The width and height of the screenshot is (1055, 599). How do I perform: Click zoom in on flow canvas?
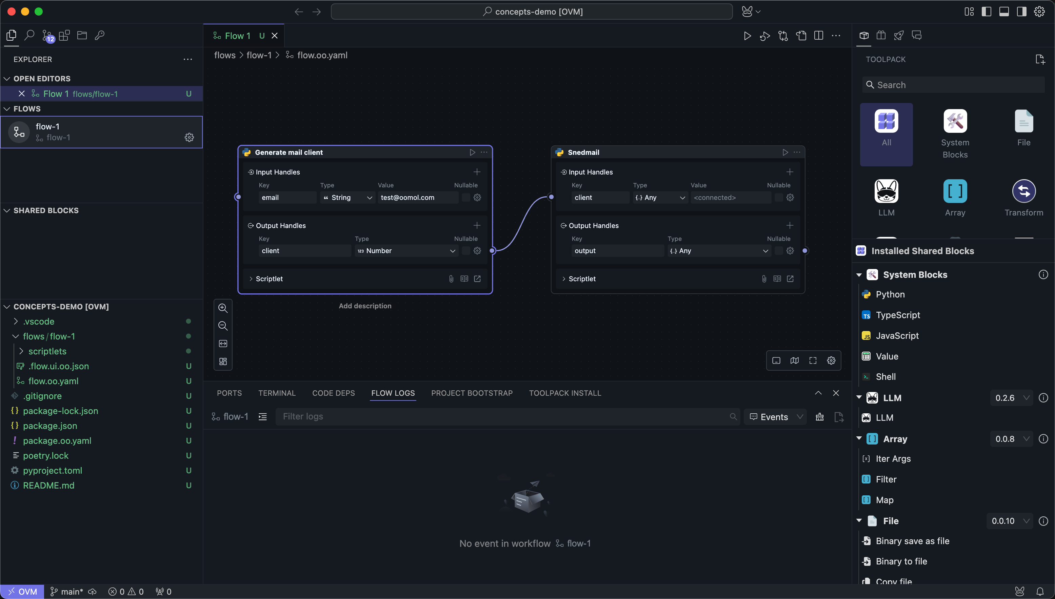(223, 308)
